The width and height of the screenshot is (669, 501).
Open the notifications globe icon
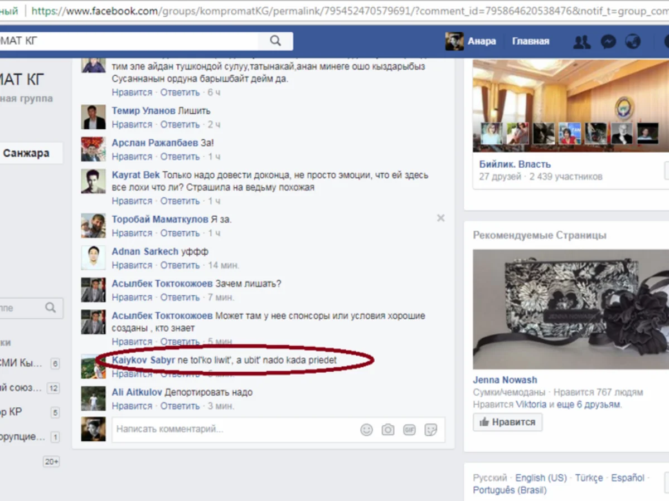[633, 41]
